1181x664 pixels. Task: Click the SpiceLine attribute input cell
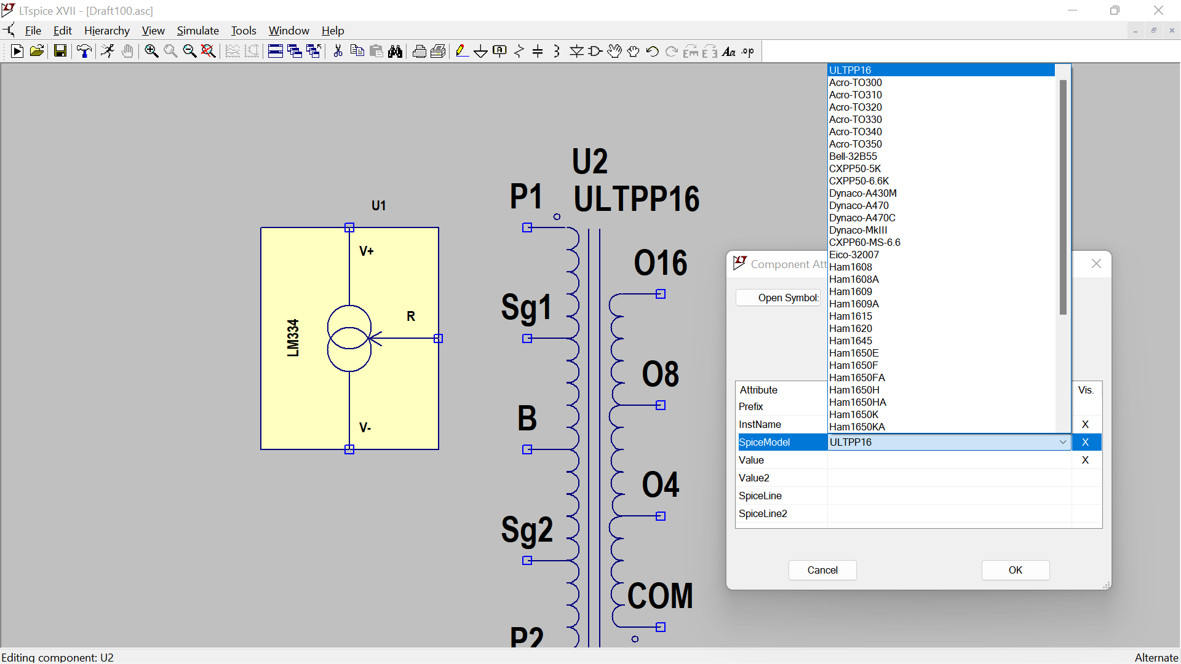(949, 496)
